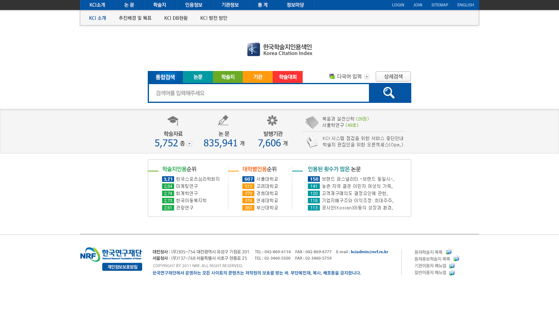Click the 브랜드 퍼스낼리티 article link

(358, 179)
